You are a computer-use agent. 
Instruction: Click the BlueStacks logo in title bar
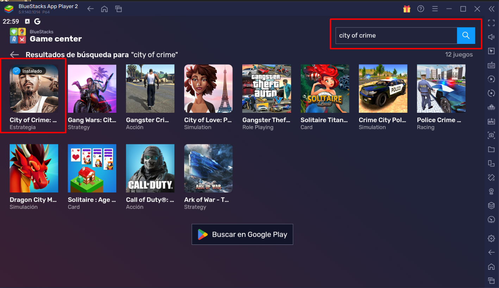point(9,9)
